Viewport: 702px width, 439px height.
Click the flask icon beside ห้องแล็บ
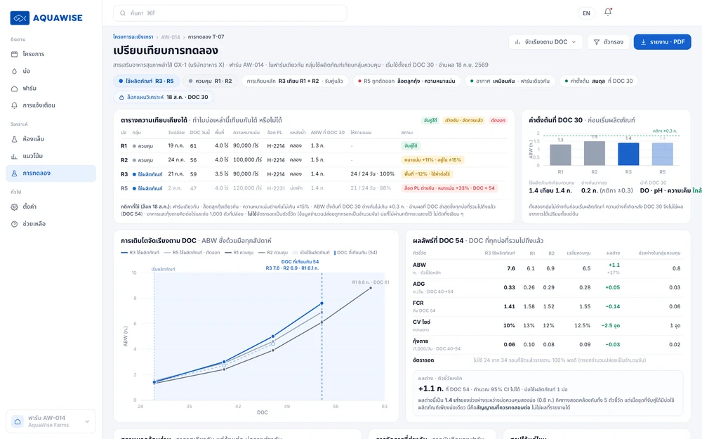pyautogui.click(x=14, y=139)
